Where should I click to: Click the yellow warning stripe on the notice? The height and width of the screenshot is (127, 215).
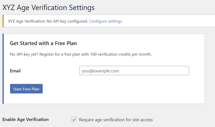point(3,21)
